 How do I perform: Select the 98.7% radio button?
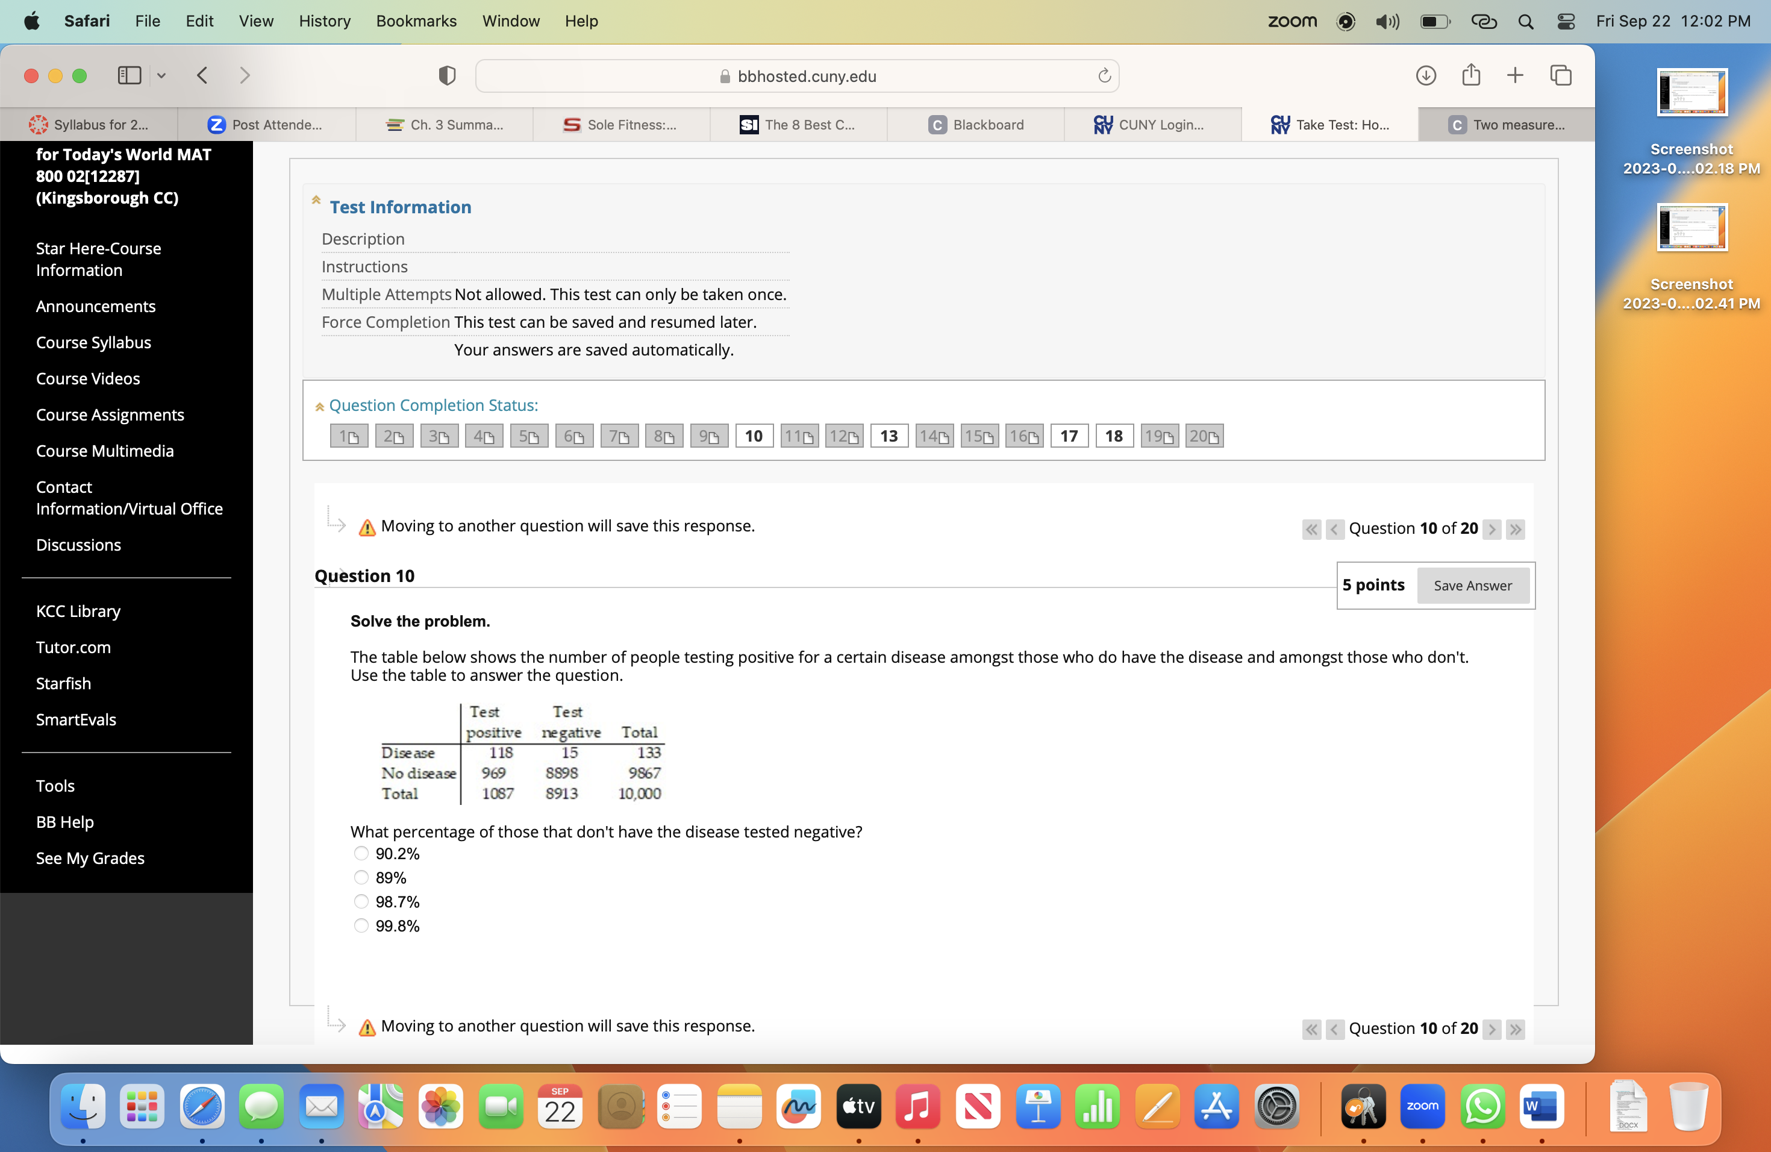point(361,902)
